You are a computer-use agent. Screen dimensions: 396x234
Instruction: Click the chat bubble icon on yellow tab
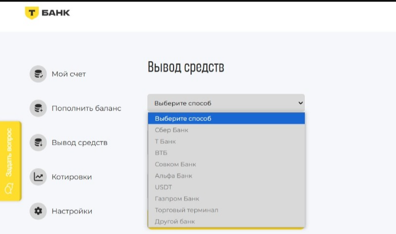(x=8, y=189)
